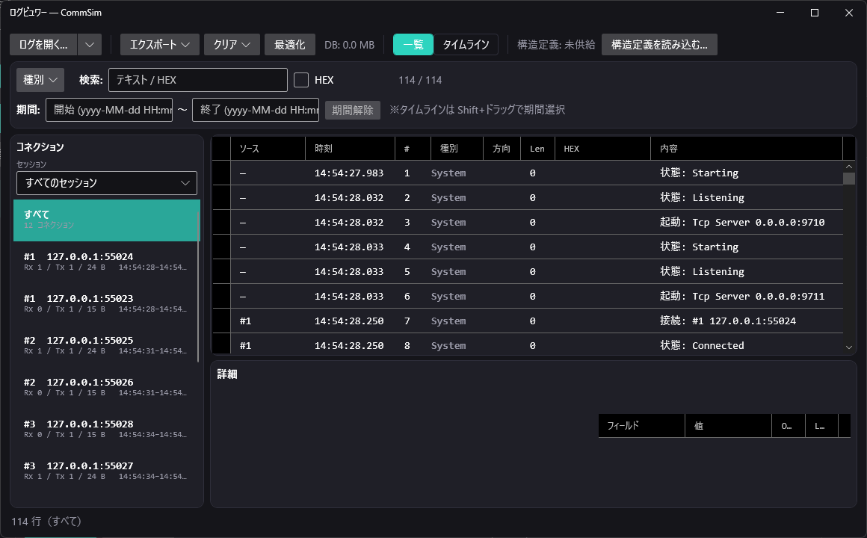The image size is (867, 538).
Task: Click the ログを開く... button
Action: [x=43, y=45]
